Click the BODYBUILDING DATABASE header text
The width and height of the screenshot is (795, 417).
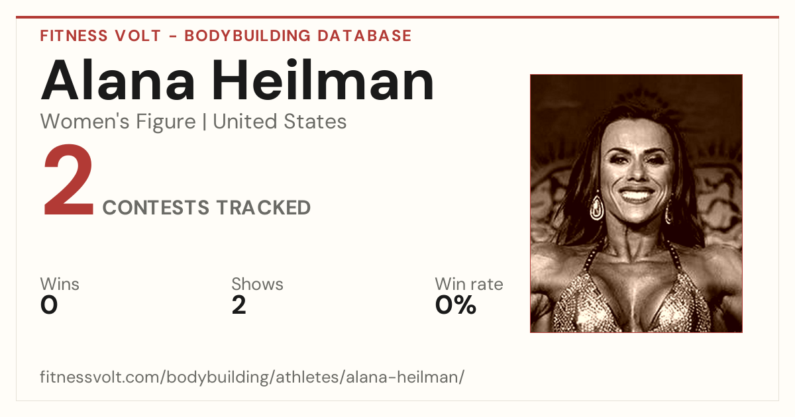[x=298, y=36]
